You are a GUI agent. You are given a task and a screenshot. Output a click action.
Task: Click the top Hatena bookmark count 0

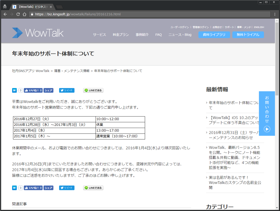[21, 90]
